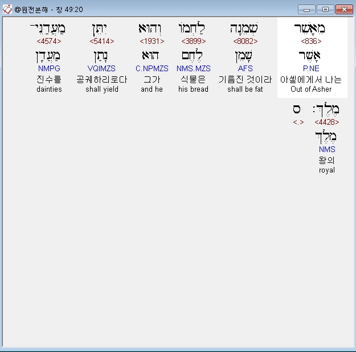
Task: Click Korean gloss '기름진 것이라'
Action: 245,80
